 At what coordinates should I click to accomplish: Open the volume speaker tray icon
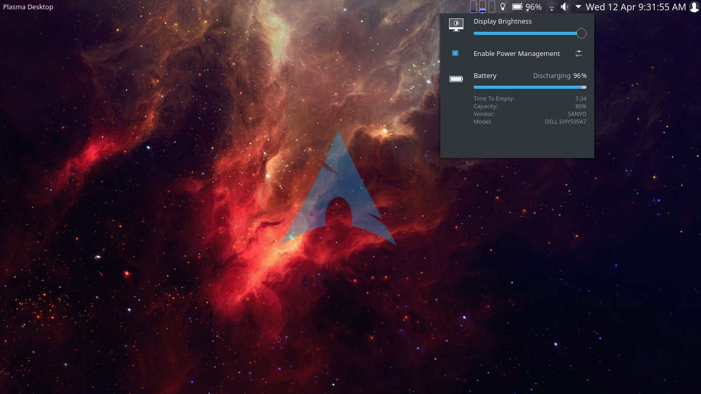pos(565,7)
